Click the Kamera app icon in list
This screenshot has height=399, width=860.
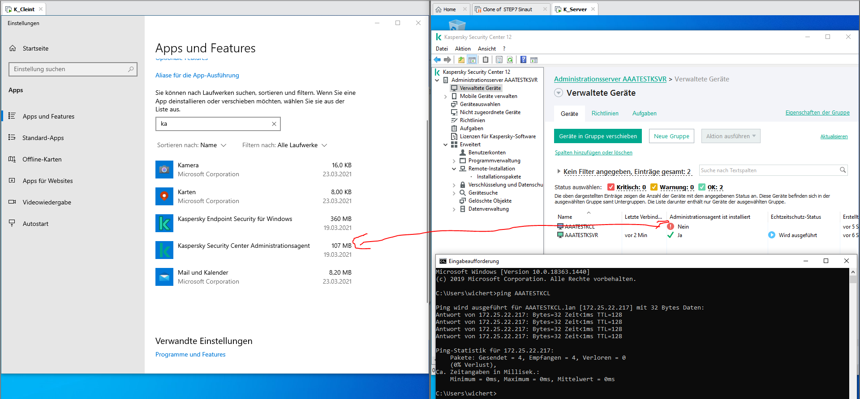[164, 170]
